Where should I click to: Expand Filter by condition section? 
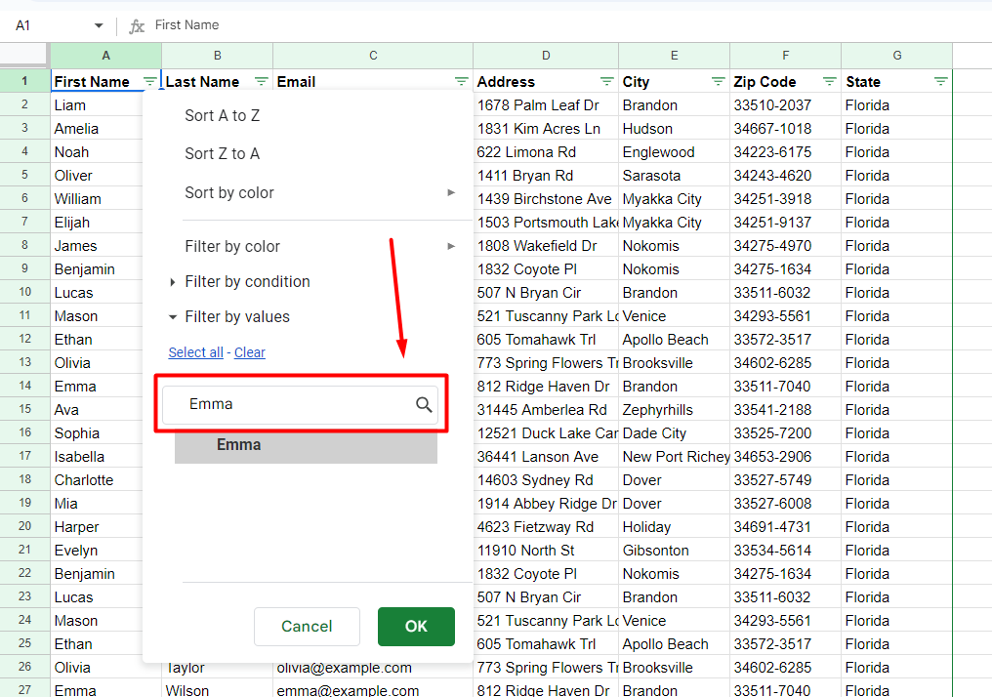173,282
